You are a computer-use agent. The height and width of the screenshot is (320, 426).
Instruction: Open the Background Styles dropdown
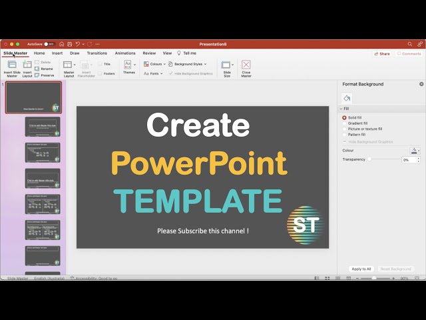(x=187, y=64)
